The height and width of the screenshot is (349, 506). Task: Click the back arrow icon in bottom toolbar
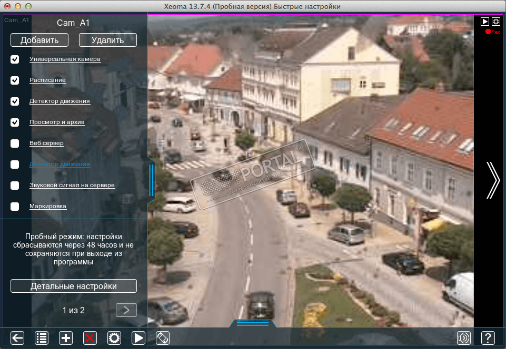click(17, 338)
